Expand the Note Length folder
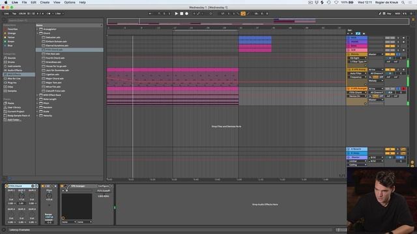417x234 pixels. 38,99
